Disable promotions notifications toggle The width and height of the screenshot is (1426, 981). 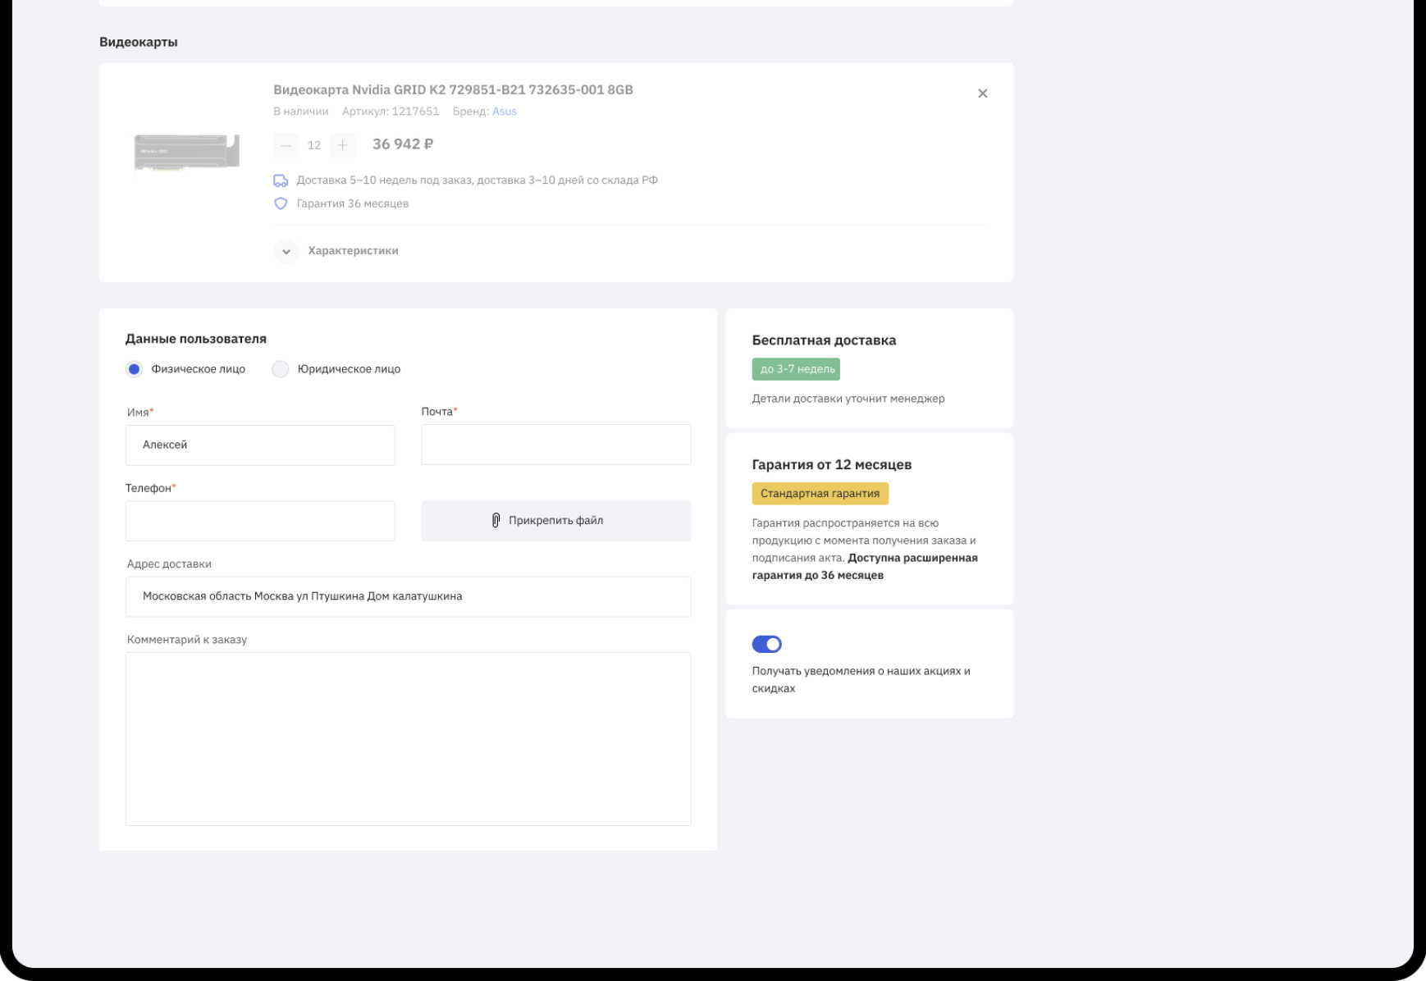pyautogui.click(x=766, y=645)
